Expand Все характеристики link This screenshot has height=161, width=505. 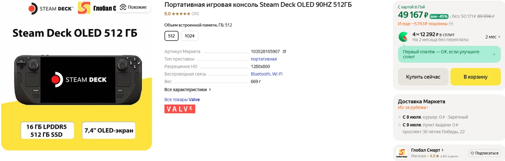click(187, 89)
